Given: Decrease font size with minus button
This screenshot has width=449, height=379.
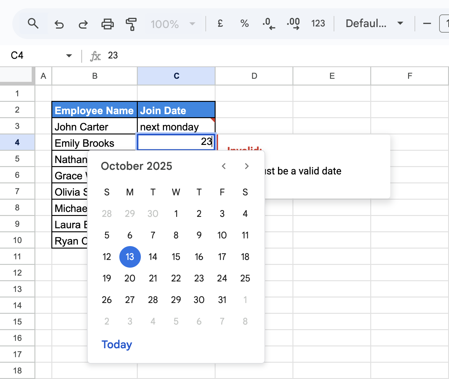Looking at the screenshot, I should [427, 23].
